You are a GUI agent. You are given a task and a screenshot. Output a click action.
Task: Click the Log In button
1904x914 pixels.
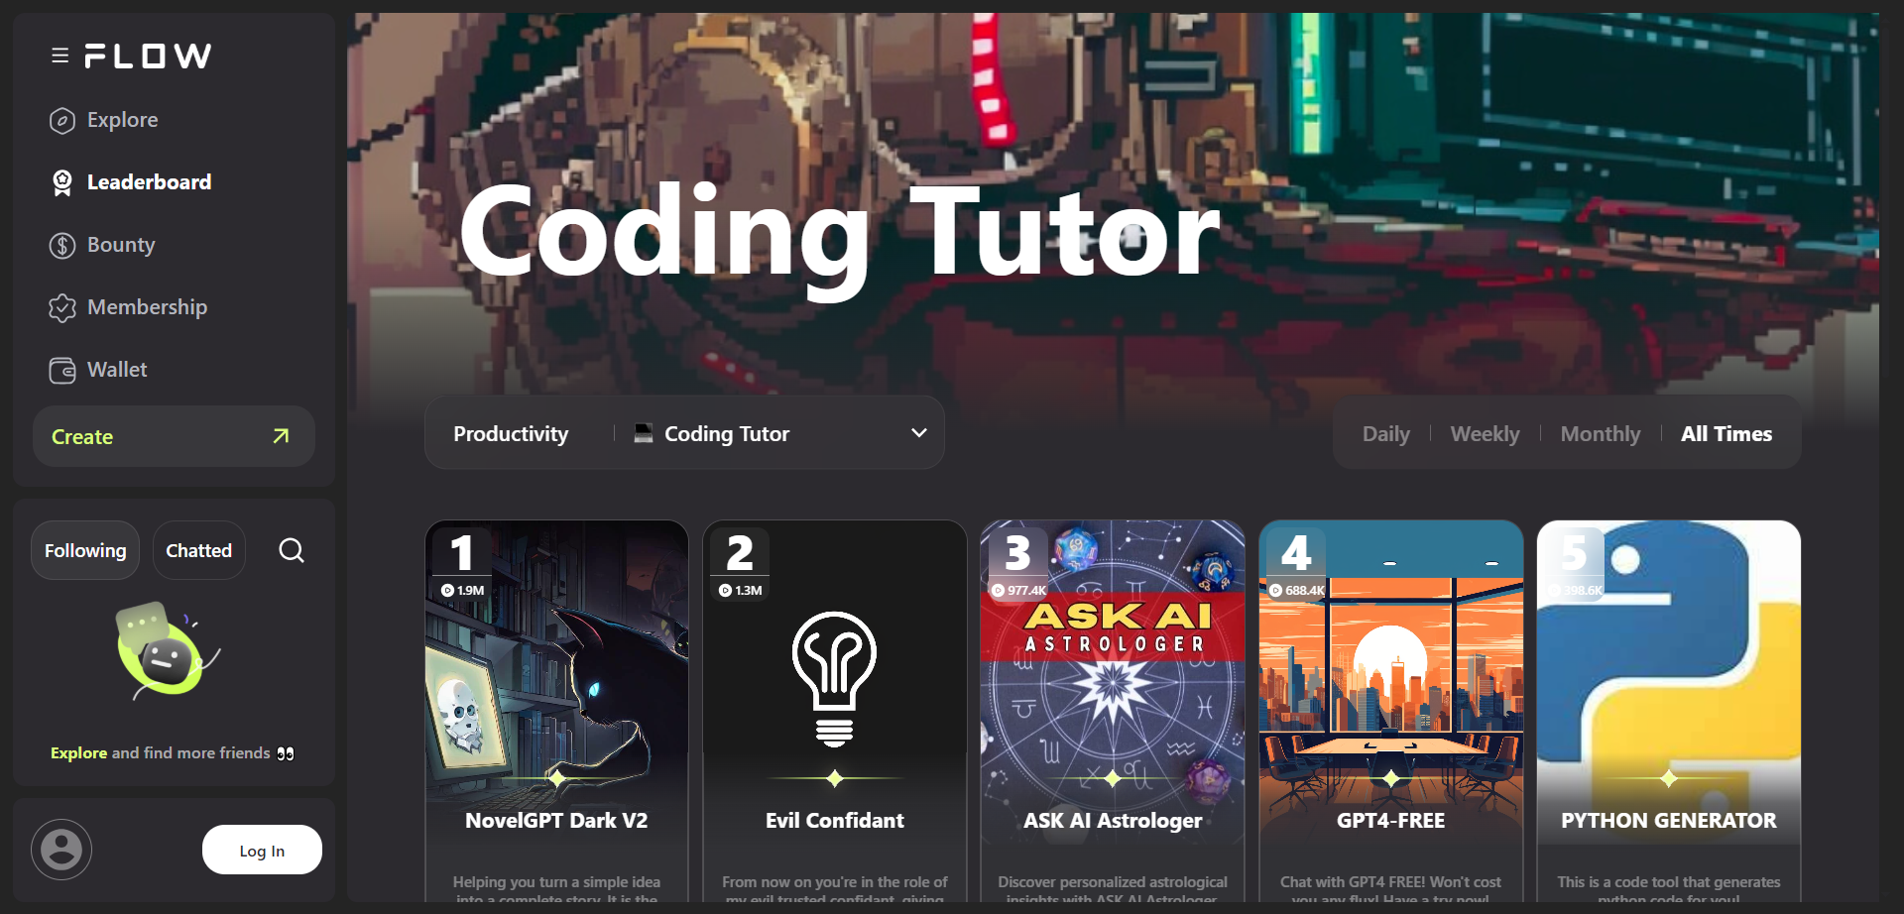[262, 850]
